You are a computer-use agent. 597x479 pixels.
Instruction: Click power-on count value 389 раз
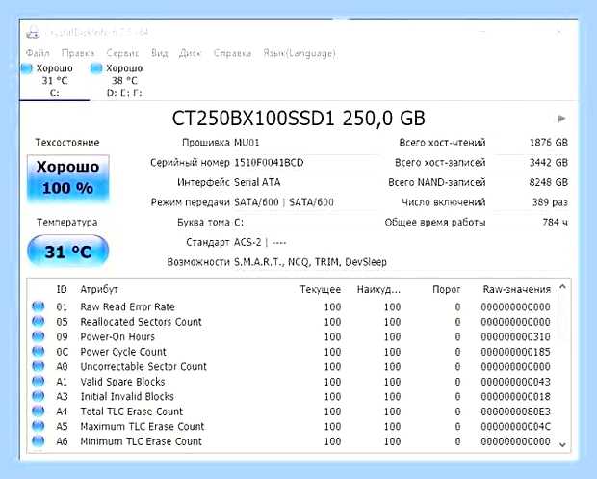550,202
